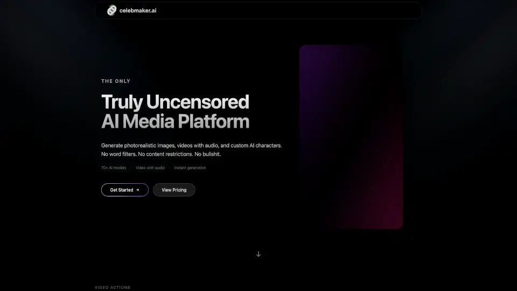Click the celebmaker.ai chain logo icon
The width and height of the screenshot is (517, 291).
pos(111,10)
